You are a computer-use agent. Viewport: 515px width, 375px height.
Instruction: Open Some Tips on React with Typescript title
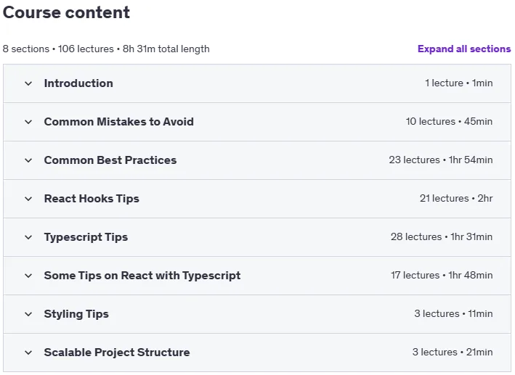(x=142, y=276)
